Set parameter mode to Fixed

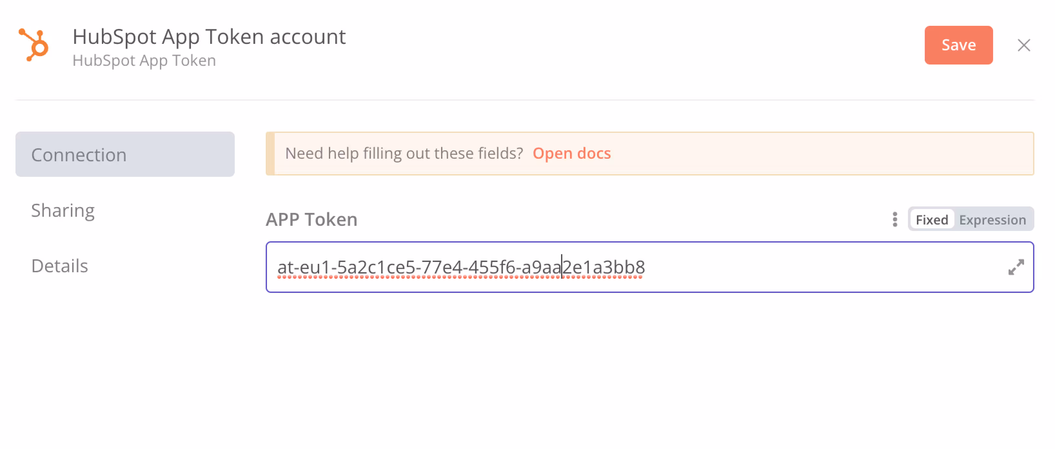(x=931, y=220)
